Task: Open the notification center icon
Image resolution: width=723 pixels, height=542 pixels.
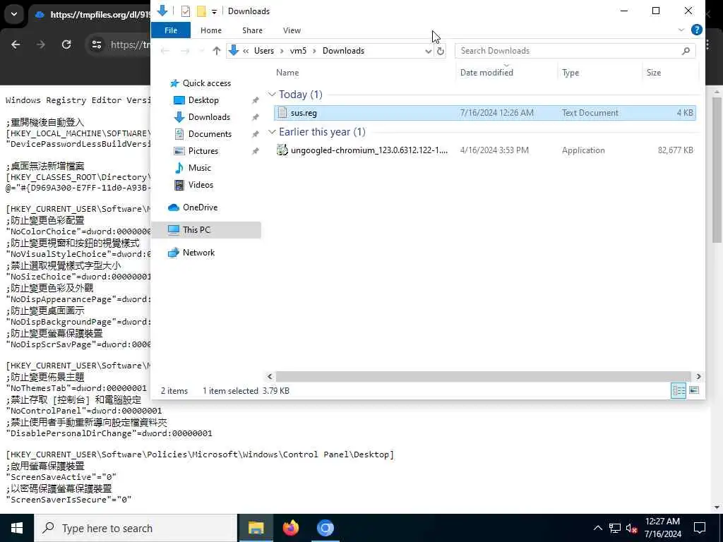Action: tap(700, 528)
